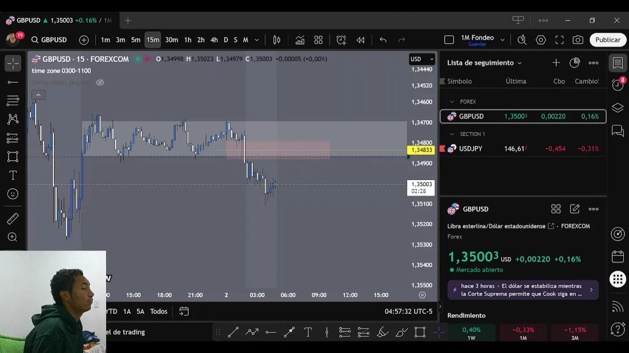Open watchlist three-dots settings menu
Image resolution: width=629 pixels, height=353 pixels.
click(593, 63)
